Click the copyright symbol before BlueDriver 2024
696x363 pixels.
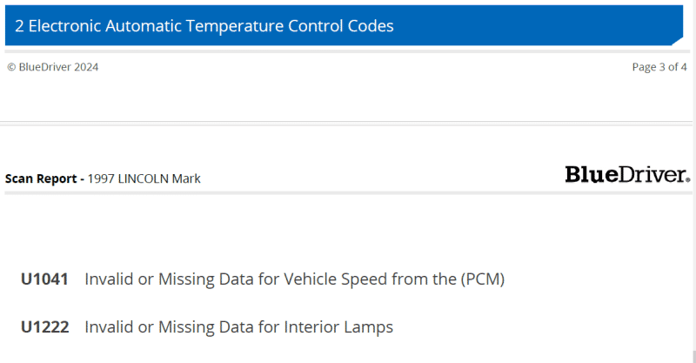11,67
